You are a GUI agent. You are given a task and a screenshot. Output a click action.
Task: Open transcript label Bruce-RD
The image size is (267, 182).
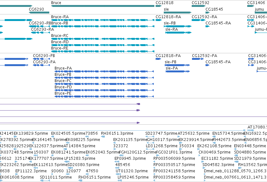(60, 42)
